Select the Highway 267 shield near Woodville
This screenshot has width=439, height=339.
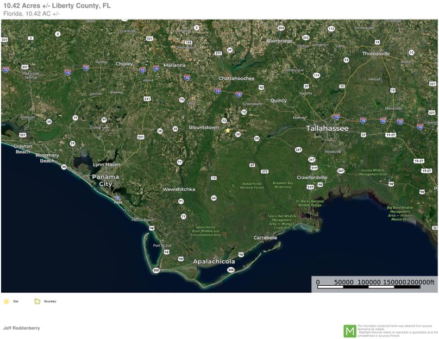tap(340, 170)
